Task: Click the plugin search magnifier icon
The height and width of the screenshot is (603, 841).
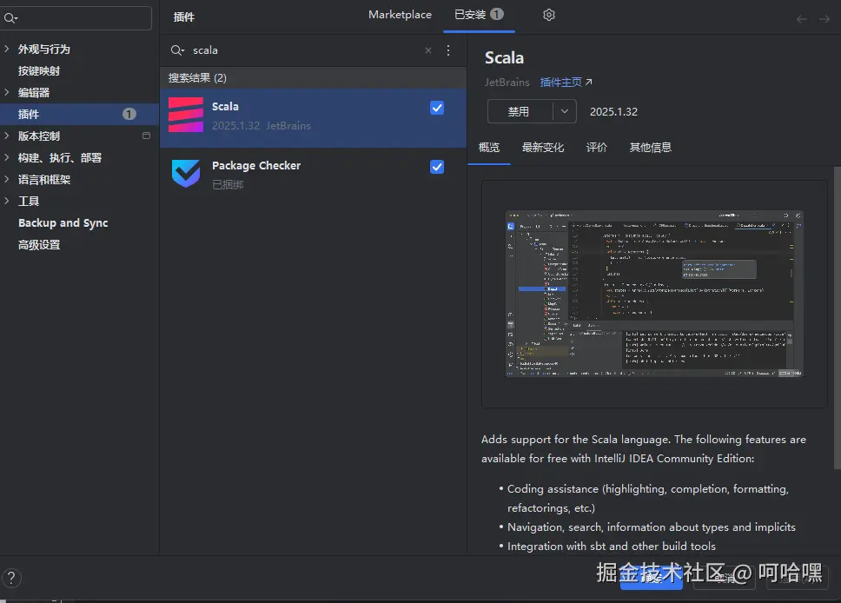Action: pyautogui.click(x=177, y=50)
